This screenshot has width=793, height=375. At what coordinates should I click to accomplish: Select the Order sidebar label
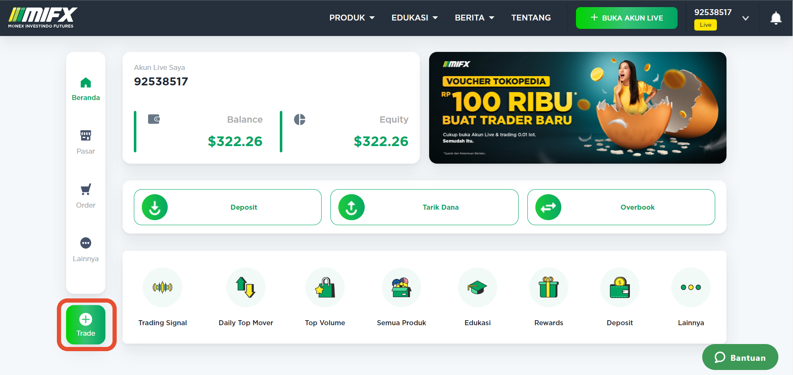86,205
